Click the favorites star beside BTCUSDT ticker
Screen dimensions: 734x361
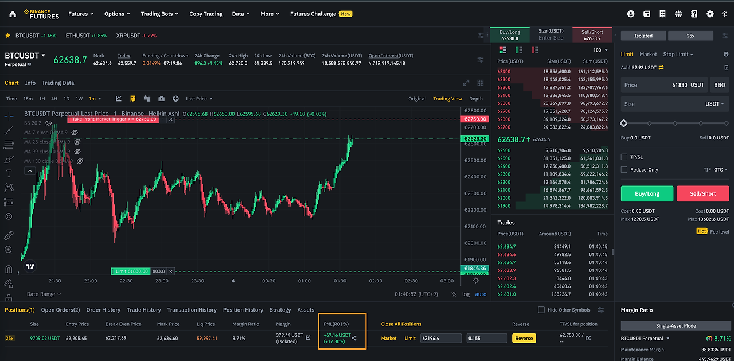pos(8,36)
